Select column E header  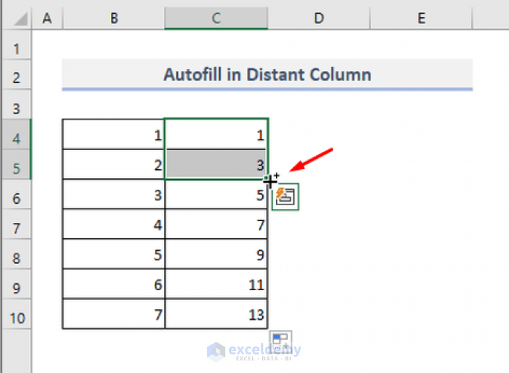[x=421, y=18]
